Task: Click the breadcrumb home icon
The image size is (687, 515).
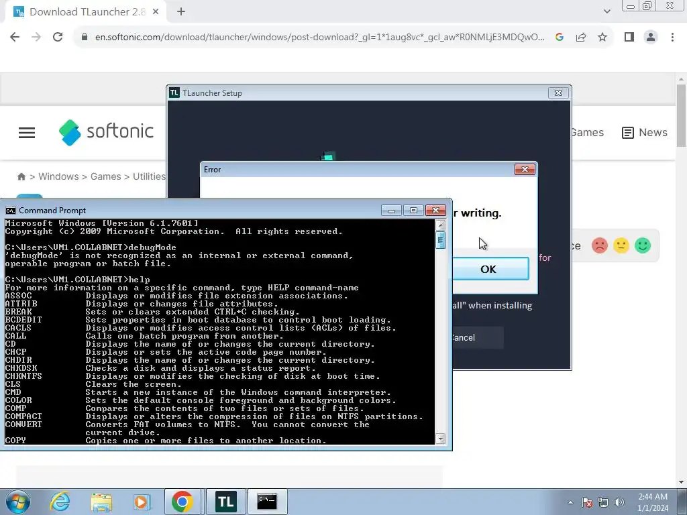Action: point(21,176)
